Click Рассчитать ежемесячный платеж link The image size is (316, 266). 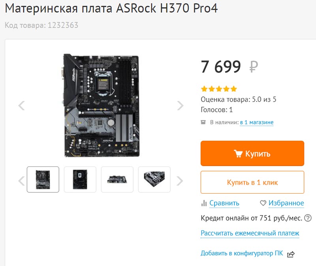click(x=250, y=233)
